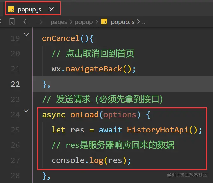
Task: Select line number 25 in the gutter
Action: (x=16, y=130)
